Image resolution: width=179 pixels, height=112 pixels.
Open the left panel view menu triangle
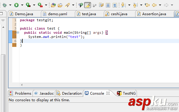(x=3, y=20)
